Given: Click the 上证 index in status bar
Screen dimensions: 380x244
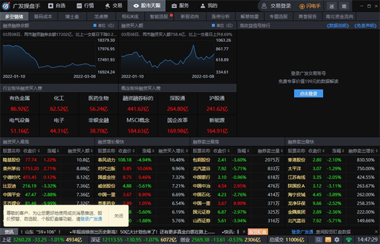Looking at the screenshot, I should (x=42, y=240).
